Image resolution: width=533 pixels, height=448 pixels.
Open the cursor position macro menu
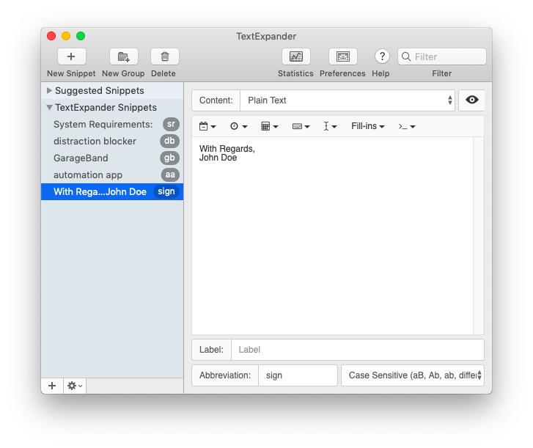[x=330, y=126]
